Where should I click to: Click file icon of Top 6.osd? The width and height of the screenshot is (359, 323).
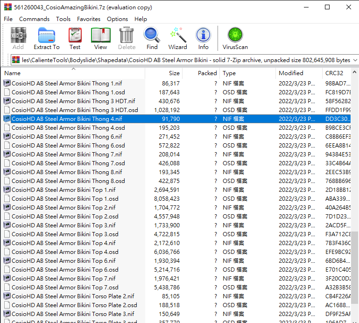pos(7,269)
